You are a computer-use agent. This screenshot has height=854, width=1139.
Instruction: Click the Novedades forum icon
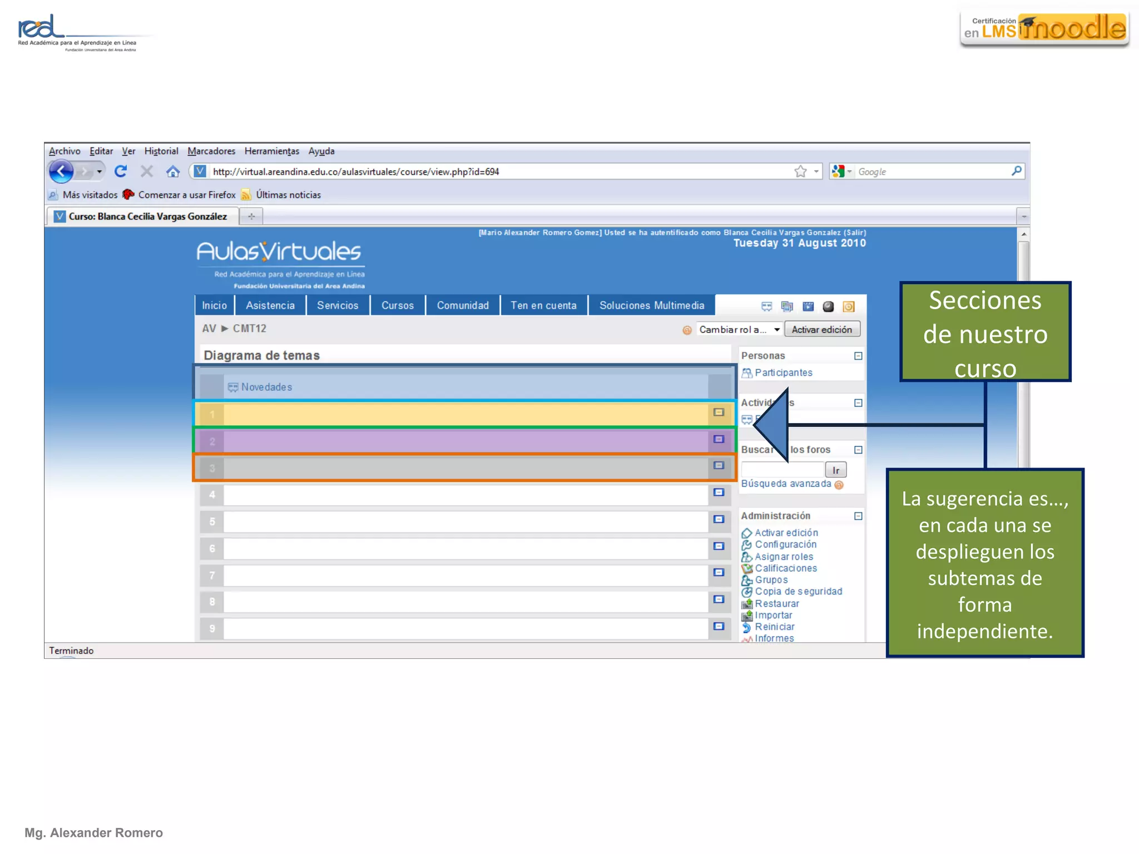tap(232, 387)
